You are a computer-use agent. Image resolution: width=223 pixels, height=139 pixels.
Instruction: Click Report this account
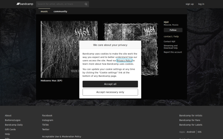coord(173,52)
